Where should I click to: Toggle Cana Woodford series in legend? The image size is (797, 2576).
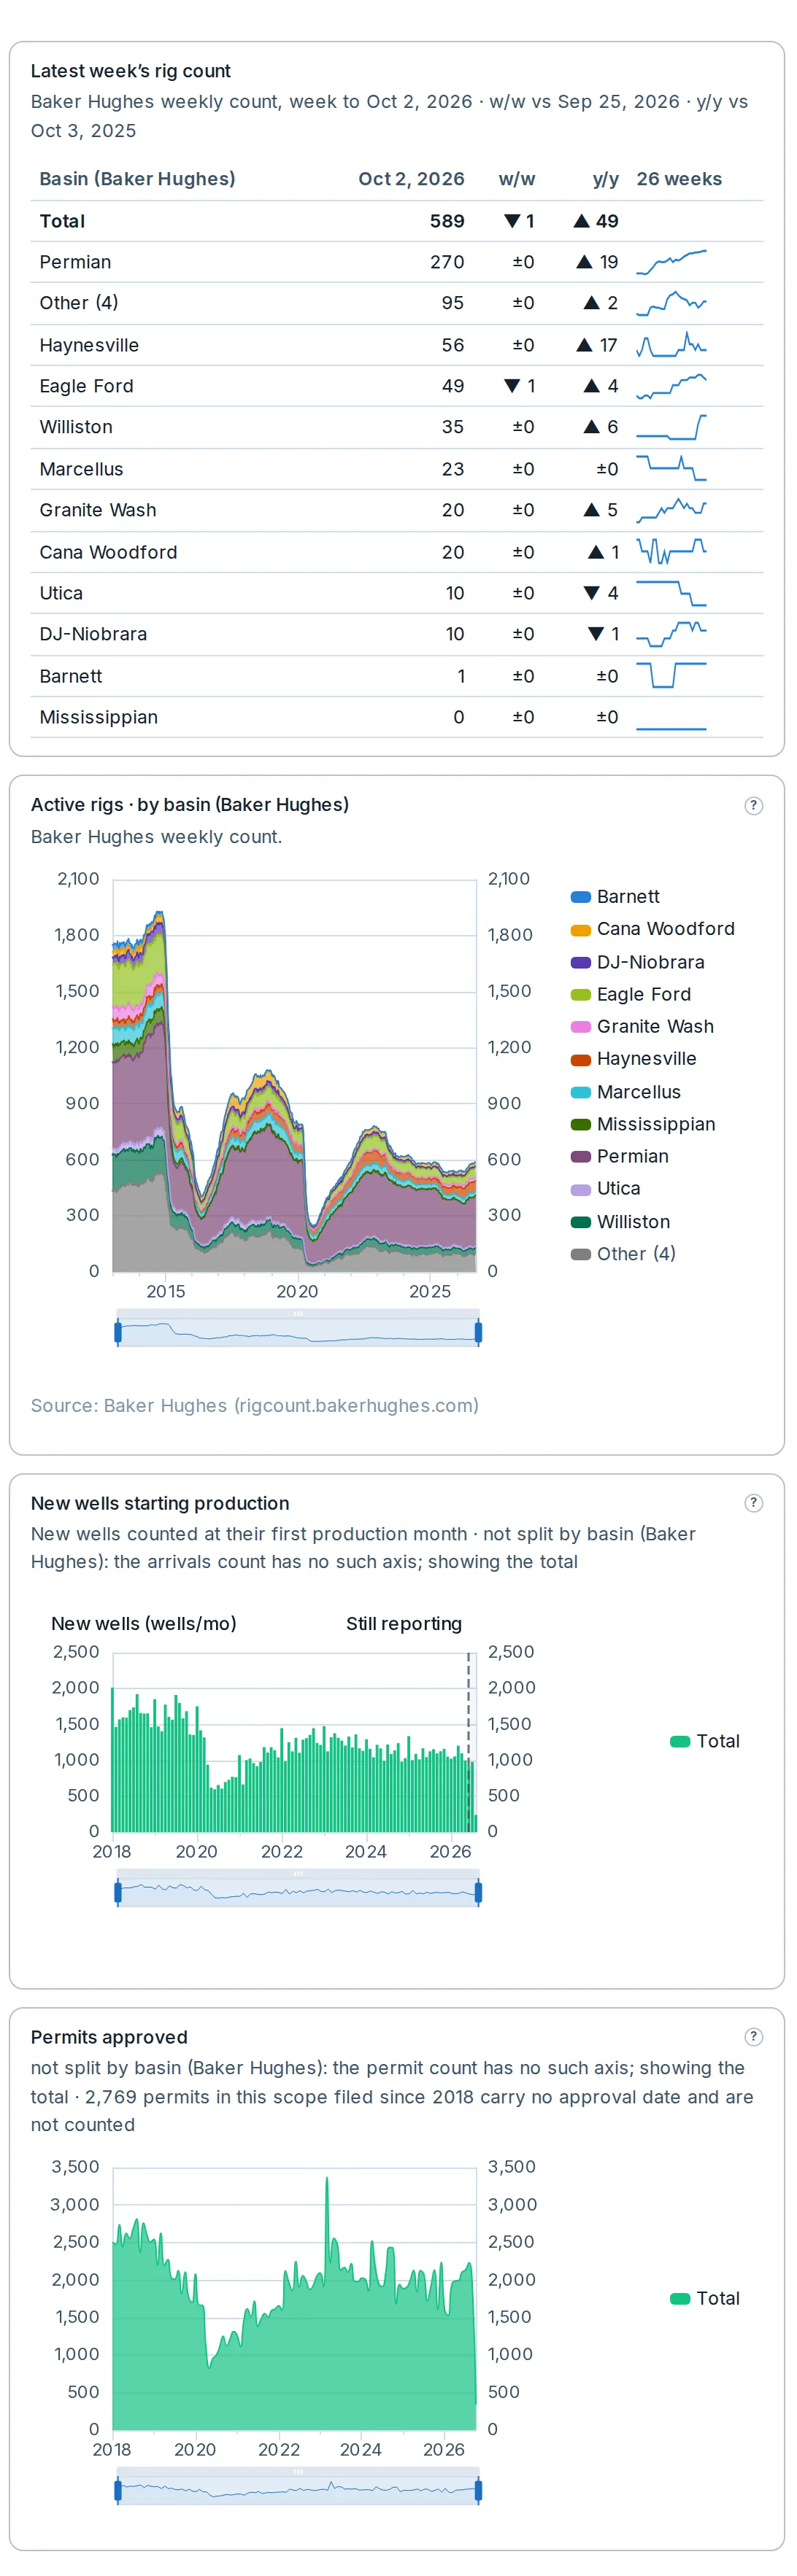pyautogui.click(x=652, y=929)
